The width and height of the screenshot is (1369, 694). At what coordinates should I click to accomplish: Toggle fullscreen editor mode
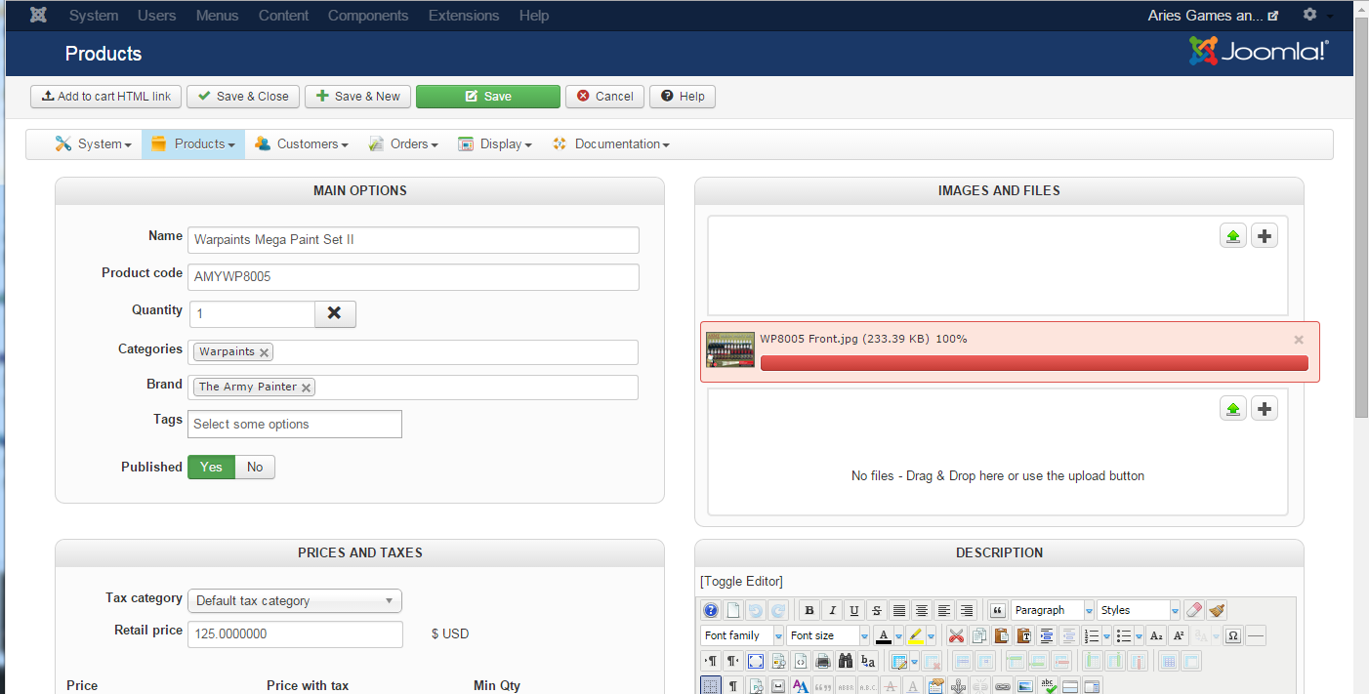coord(755,661)
